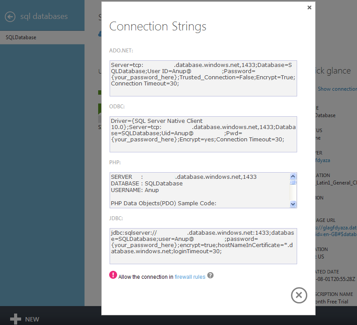Click inside the ODBC connection string box
Viewport: 357px width, 325px height.
tap(203, 134)
